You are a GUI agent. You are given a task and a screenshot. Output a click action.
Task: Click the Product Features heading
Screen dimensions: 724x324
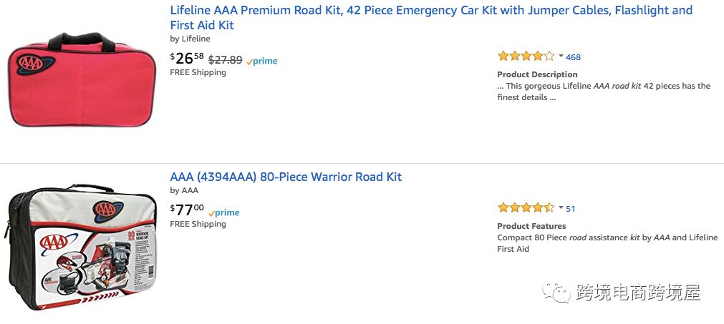tap(532, 226)
